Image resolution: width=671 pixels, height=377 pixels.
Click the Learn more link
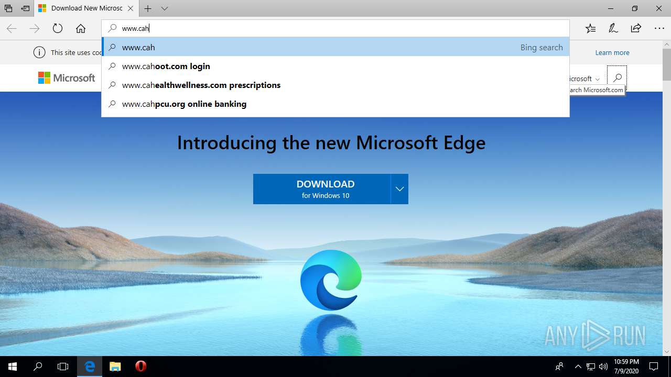click(612, 52)
